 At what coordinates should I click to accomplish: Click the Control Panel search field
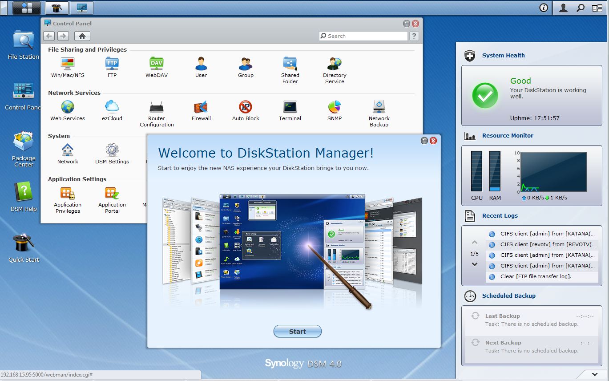click(x=363, y=36)
